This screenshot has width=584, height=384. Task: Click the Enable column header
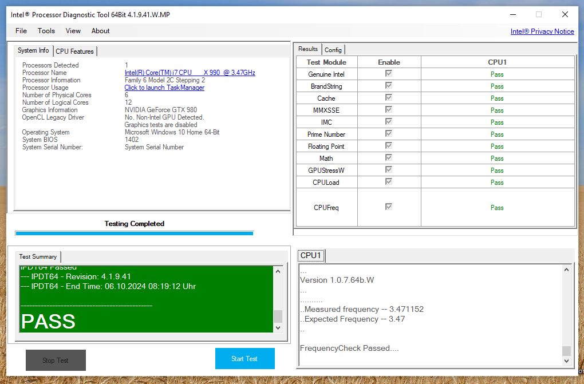coord(389,62)
